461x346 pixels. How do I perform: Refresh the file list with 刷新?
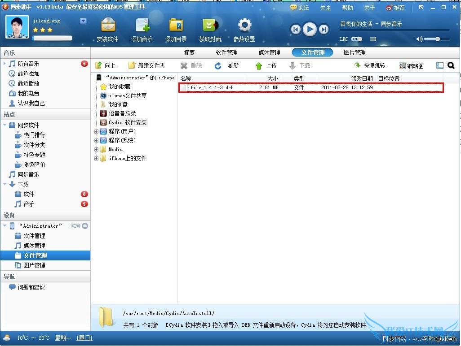[x=226, y=65]
